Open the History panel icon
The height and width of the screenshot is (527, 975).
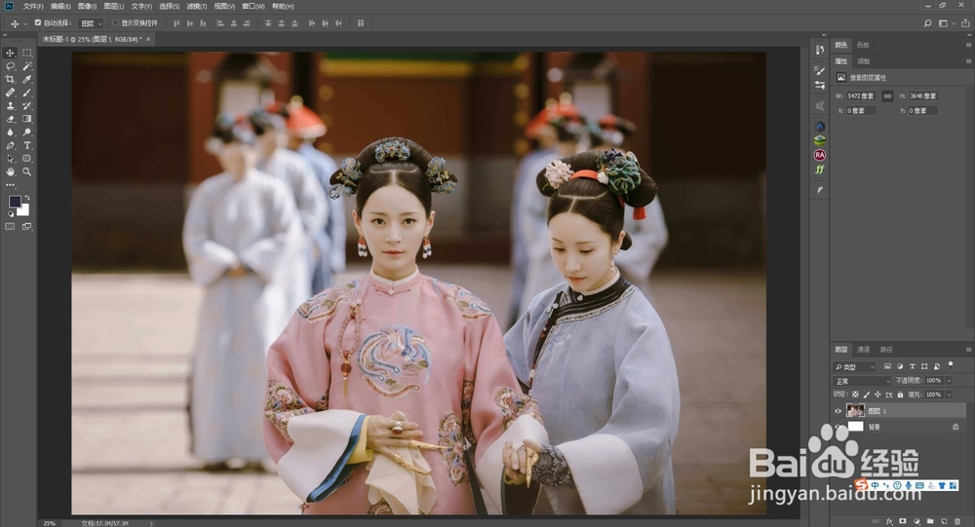click(x=820, y=51)
